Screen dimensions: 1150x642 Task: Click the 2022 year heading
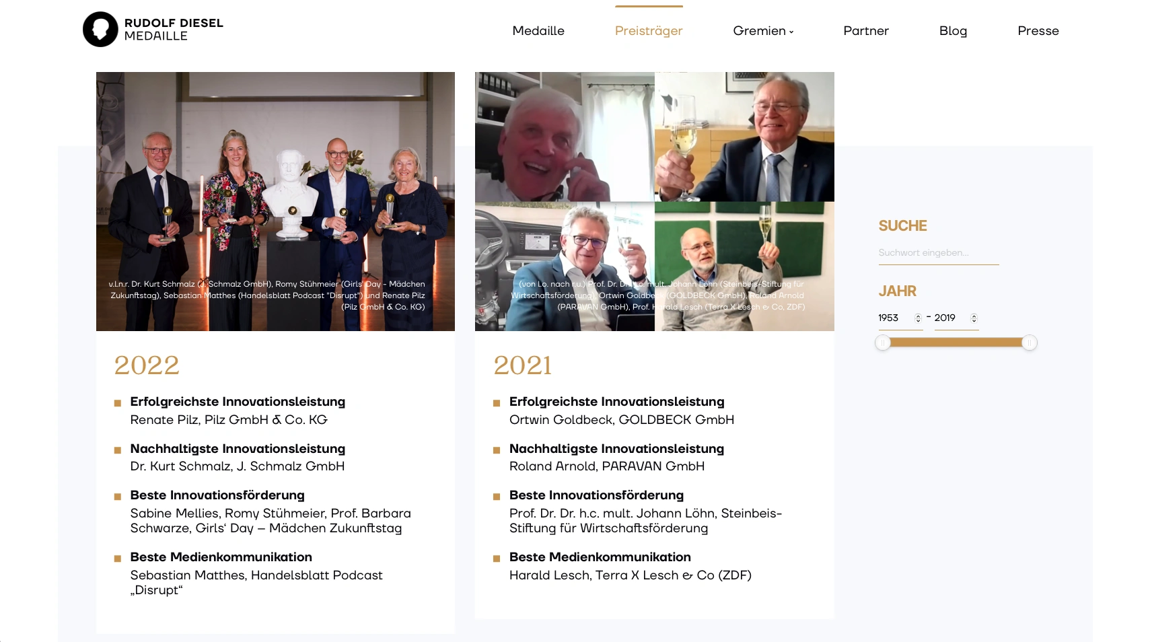click(x=147, y=365)
